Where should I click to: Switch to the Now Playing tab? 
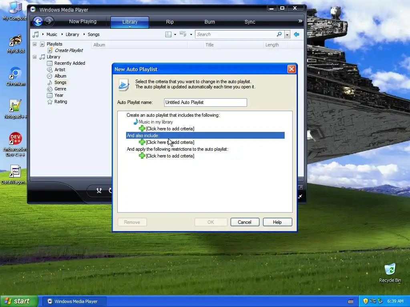(x=82, y=22)
